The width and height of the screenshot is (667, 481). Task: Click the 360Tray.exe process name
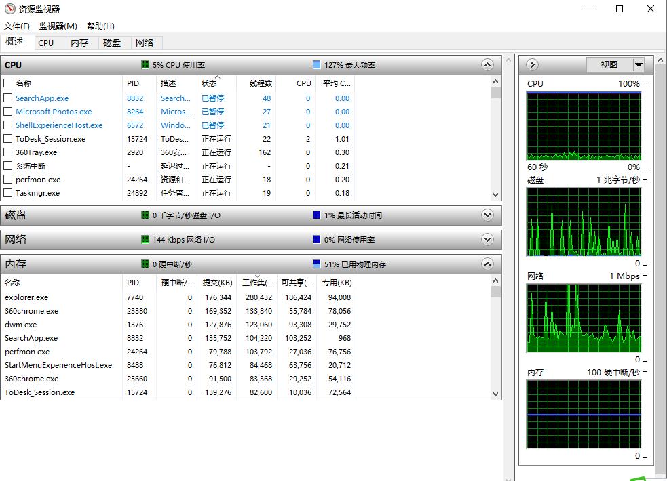[x=36, y=152]
